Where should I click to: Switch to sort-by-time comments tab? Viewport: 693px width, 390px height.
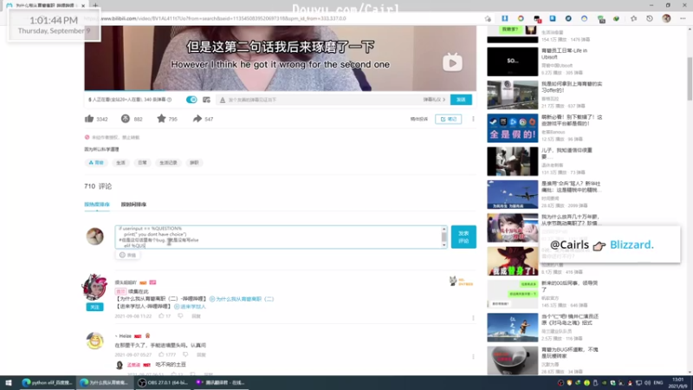[x=133, y=205]
